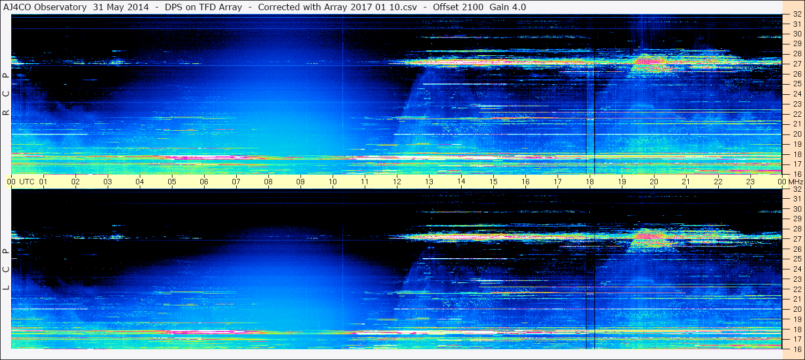This screenshot has width=805, height=360.
Task: Click the 27 MHz label in RCP panel
Action: (x=797, y=64)
